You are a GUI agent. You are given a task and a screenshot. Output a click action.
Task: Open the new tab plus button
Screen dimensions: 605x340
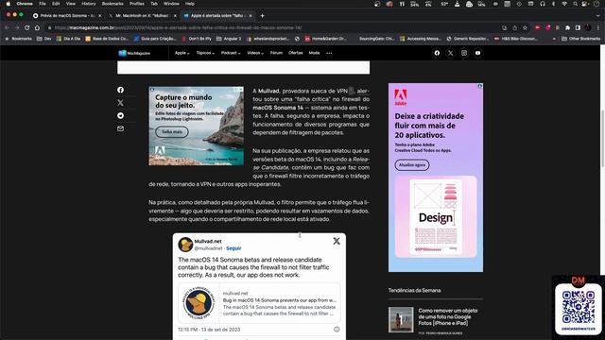click(263, 16)
